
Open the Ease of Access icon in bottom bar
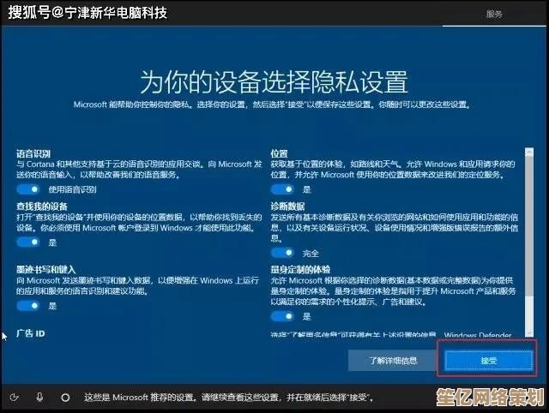tap(15, 398)
